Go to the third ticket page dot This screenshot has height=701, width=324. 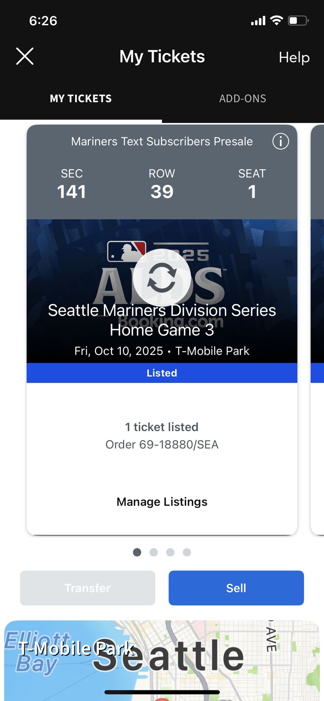pyautogui.click(x=170, y=552)
